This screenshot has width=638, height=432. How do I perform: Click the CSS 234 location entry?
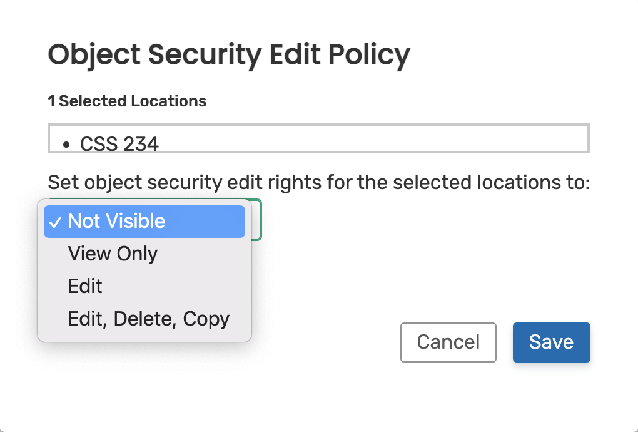[x=119, y=145]
